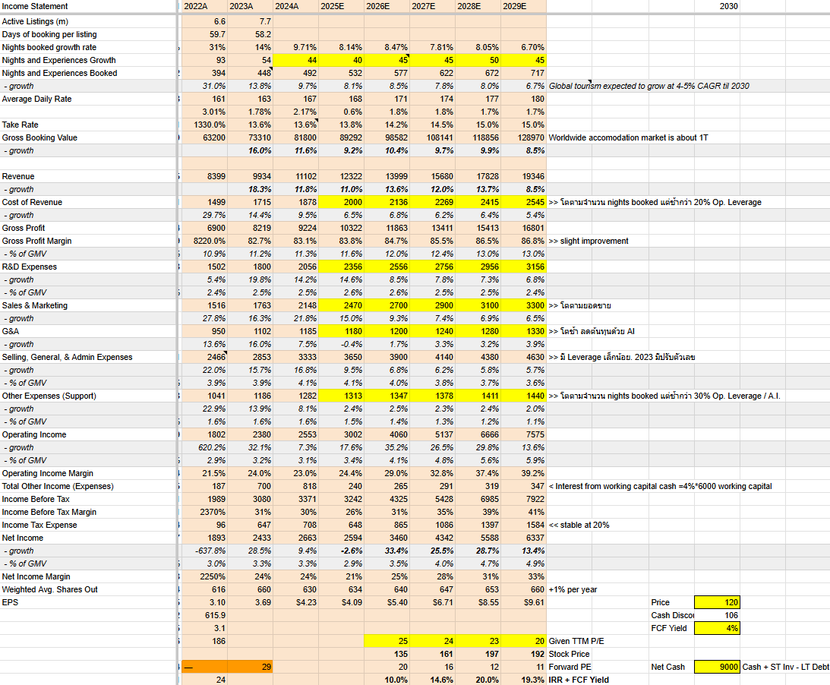Click the 2024A Nights Growth cell 44

click(295, 60)
